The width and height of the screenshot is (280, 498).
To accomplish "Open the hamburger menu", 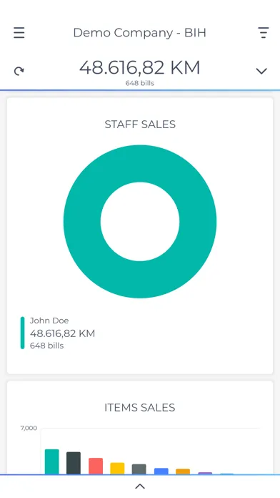I will click(19, 33).
